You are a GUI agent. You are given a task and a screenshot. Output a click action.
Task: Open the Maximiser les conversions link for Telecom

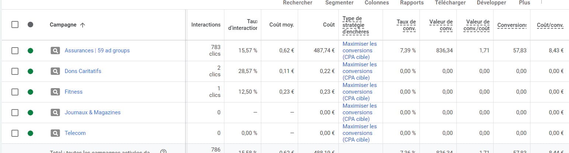coord(360,133)
